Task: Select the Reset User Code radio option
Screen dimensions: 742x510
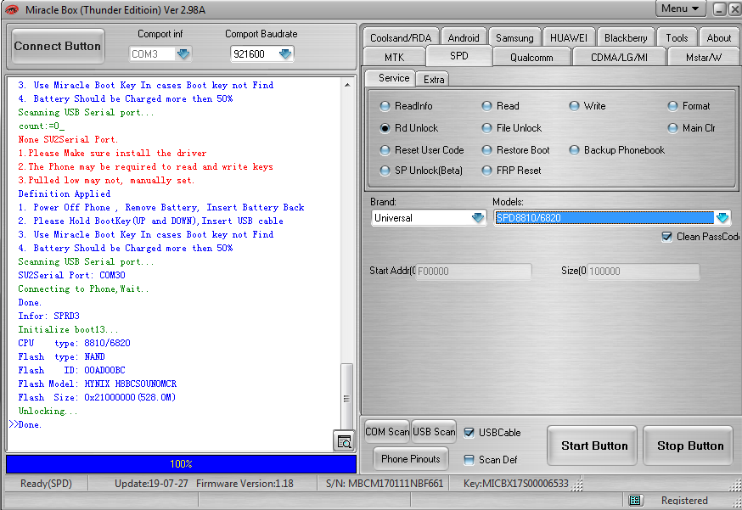Action: tap(422, 150)
